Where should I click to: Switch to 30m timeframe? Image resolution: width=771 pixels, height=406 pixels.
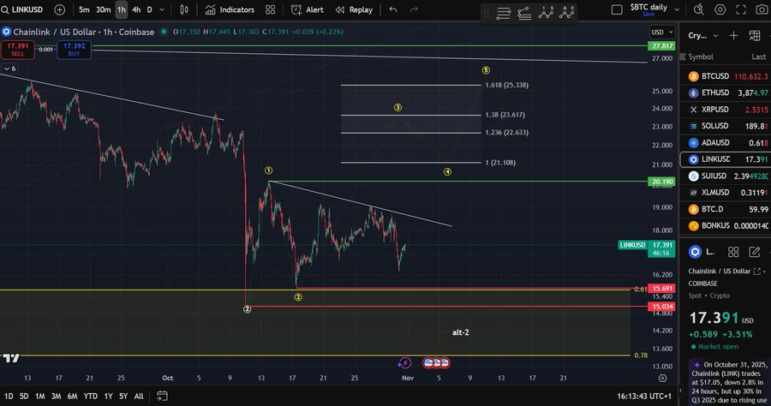[x=103, y=9]
